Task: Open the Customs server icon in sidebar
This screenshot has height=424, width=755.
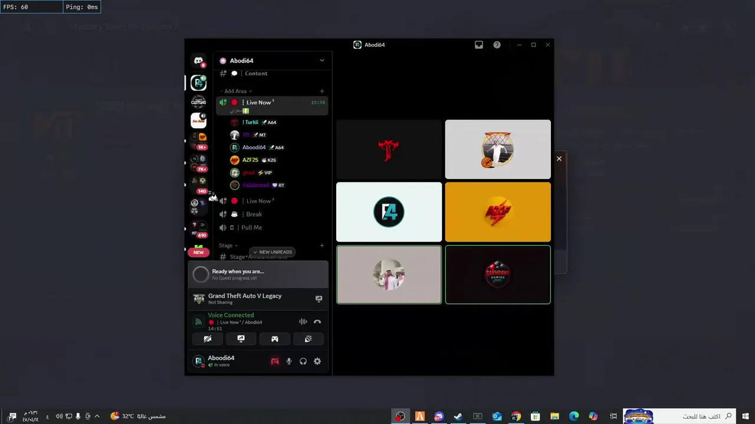Action: (x=199, y=102)
